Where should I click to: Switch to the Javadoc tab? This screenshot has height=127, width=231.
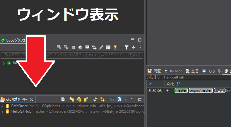pos(173,71)
